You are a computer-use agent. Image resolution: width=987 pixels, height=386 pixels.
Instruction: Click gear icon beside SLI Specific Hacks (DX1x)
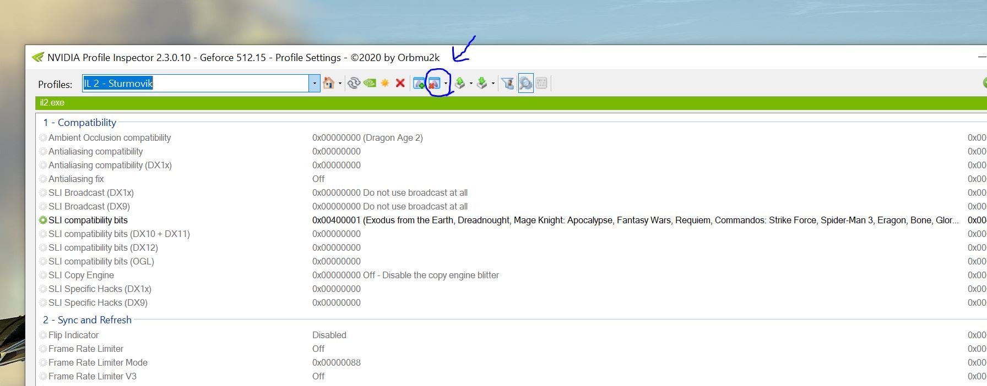coord(43,289)
